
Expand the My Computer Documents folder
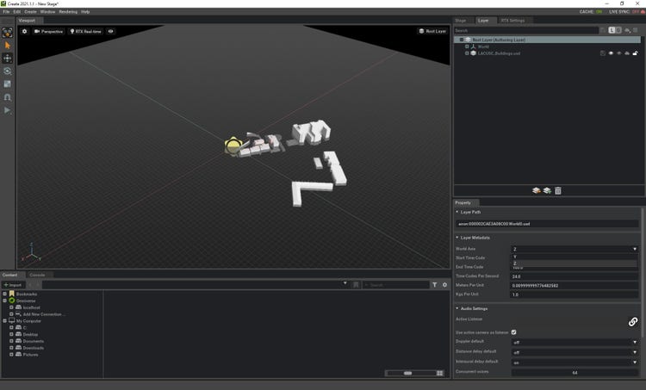point(10,341)
